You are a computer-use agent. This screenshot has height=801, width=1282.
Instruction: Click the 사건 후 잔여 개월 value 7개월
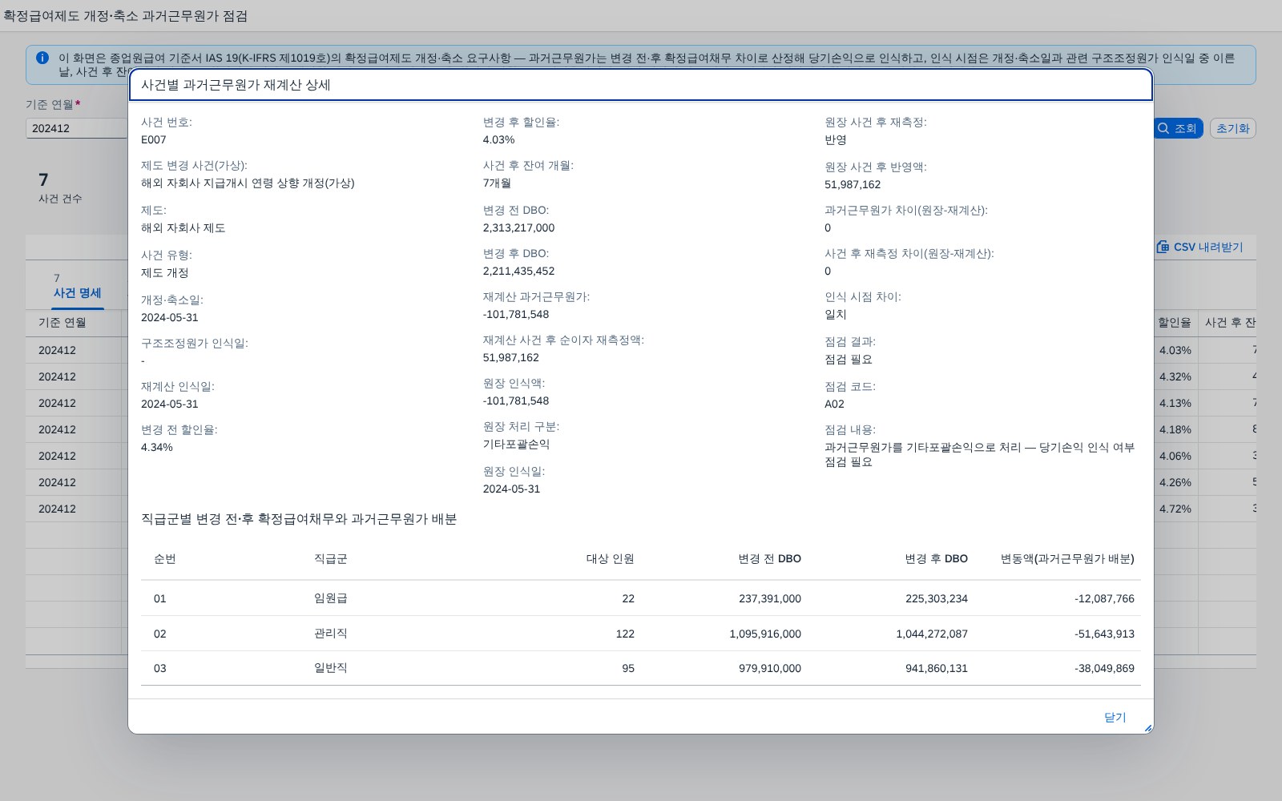pos(497,183)
